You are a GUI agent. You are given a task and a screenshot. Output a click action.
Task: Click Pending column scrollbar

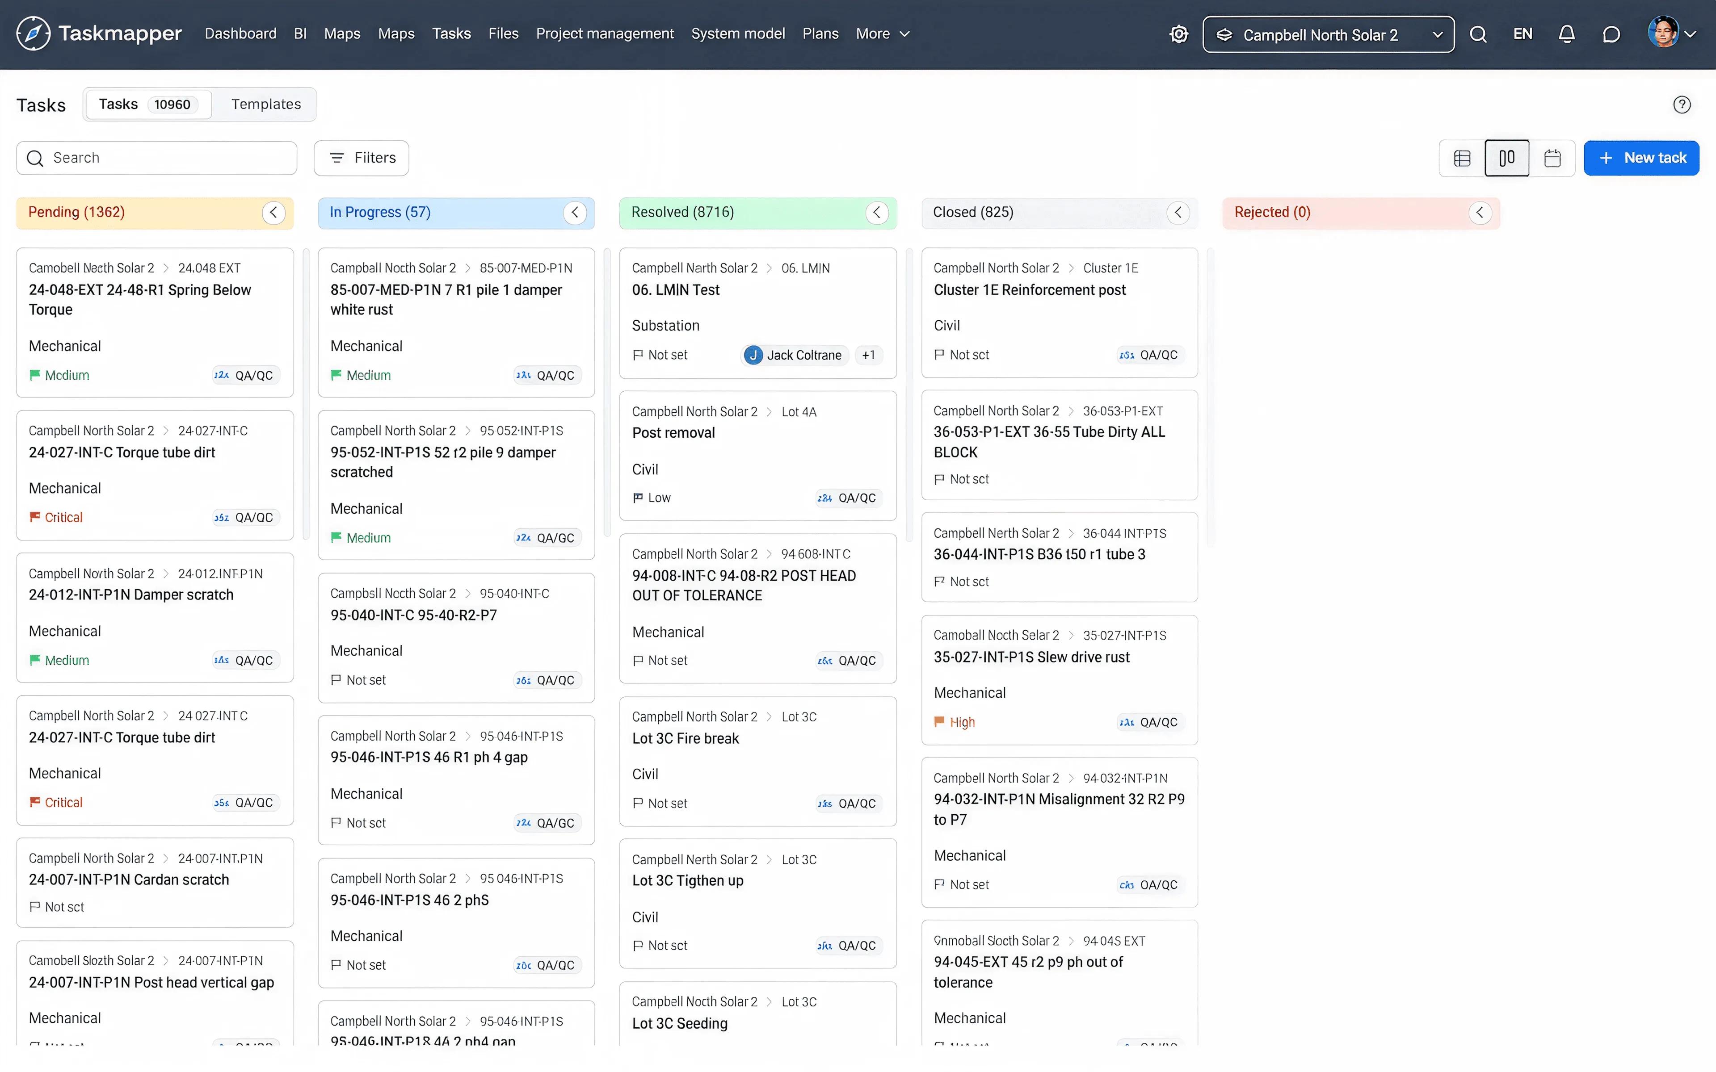click(x=306, y=394)
